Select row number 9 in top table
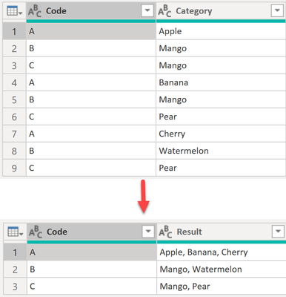Viewport: 286px width, 297px height. point(14,168)
